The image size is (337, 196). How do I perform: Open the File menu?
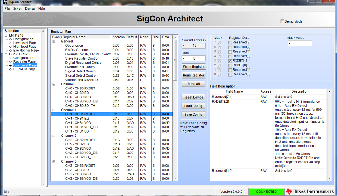tap(7, 9)
